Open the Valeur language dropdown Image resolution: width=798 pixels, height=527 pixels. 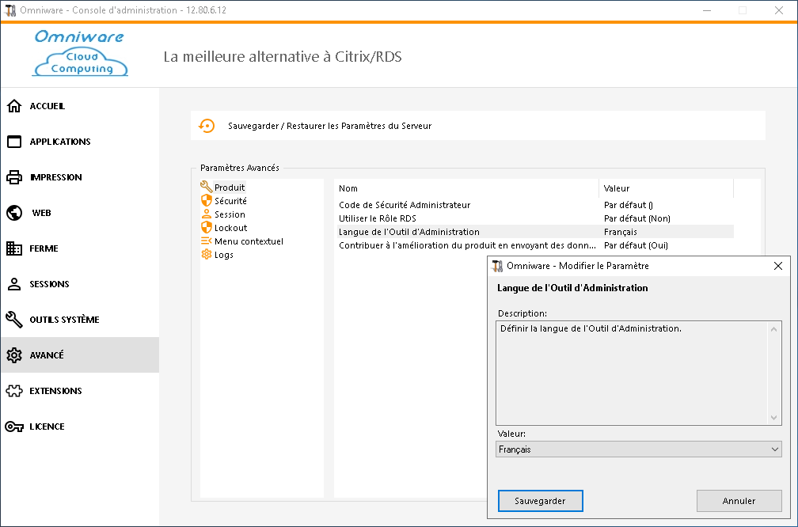click(638, 449)
